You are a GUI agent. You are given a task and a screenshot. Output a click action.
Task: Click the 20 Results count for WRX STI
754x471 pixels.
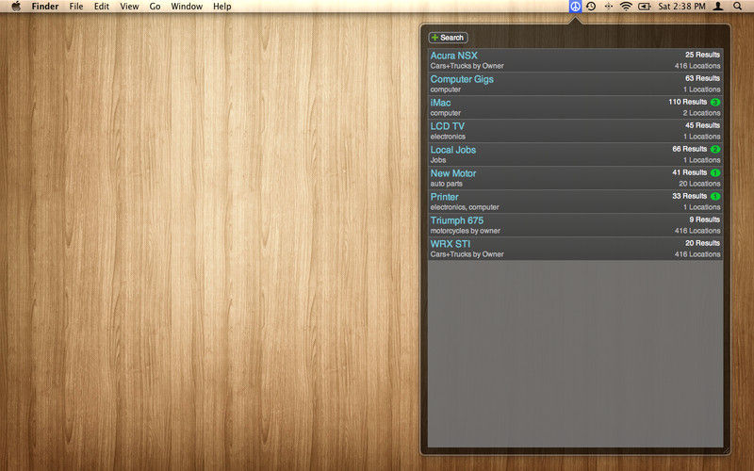[x=702, y=243]
